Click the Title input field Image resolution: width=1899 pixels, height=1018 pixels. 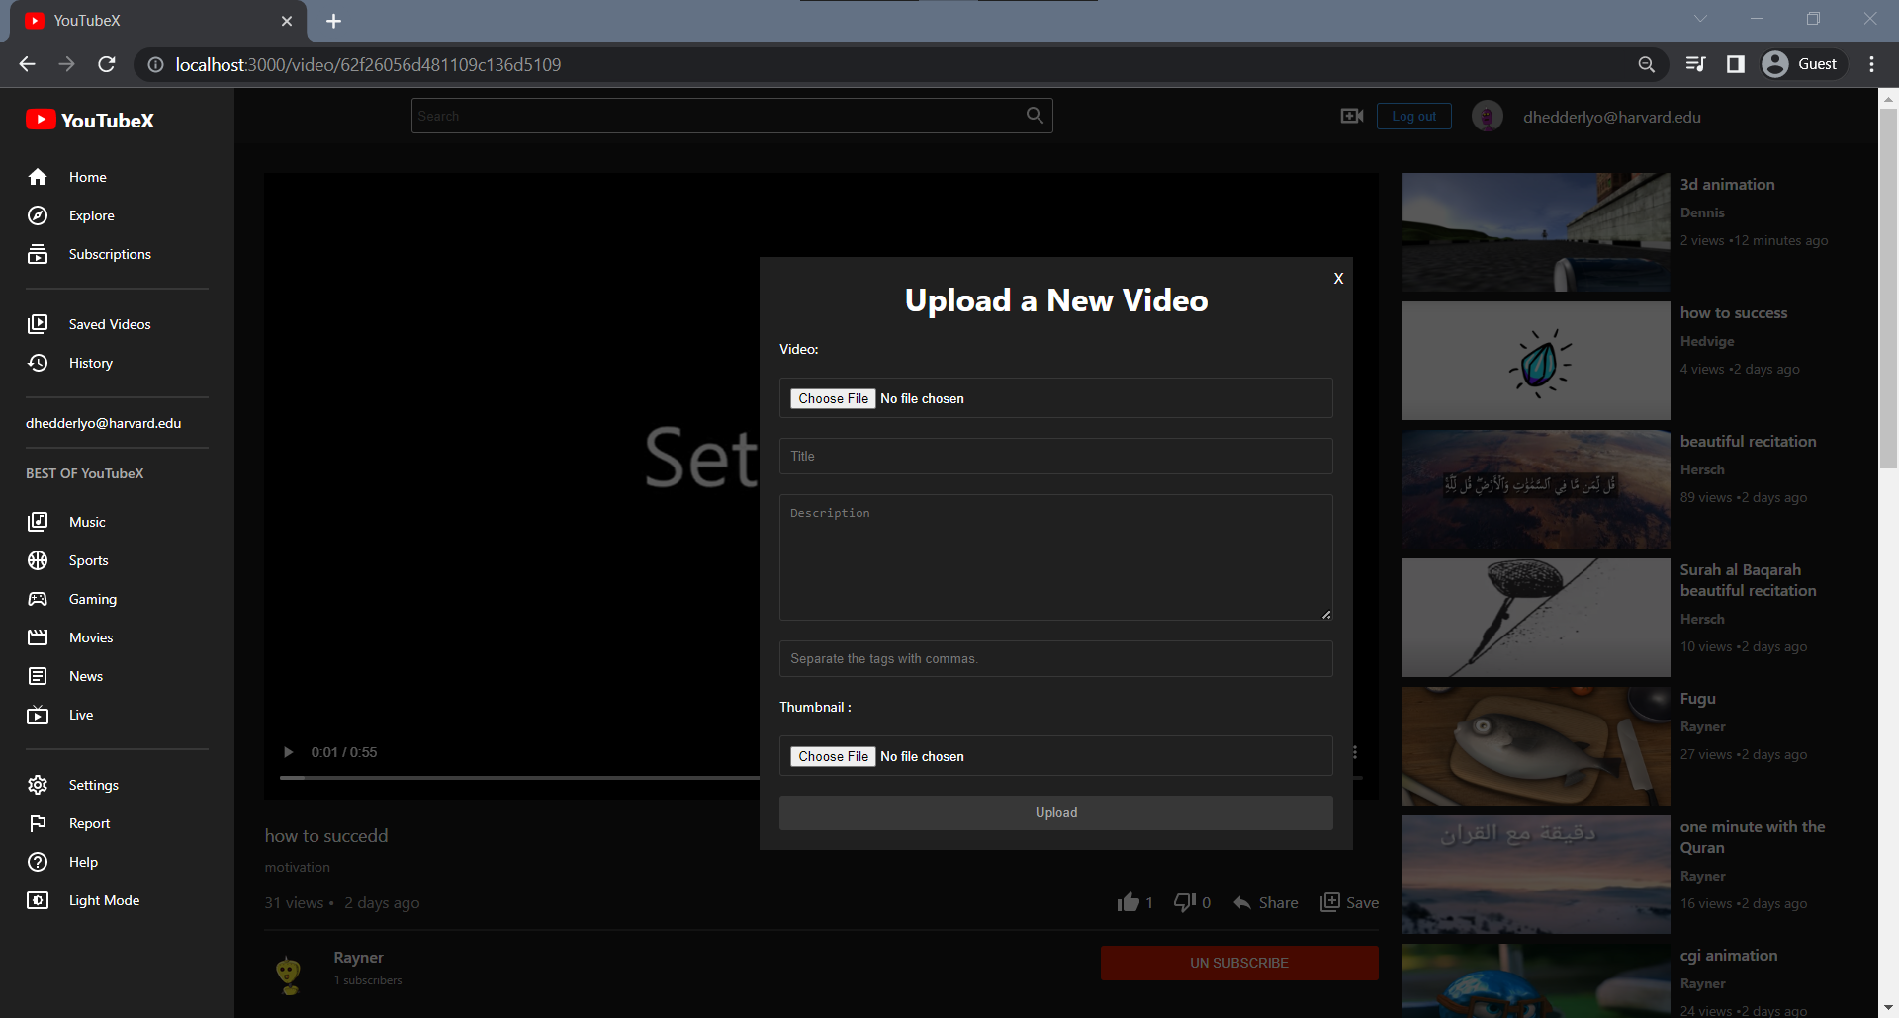pyautogui.click(x=1056, y=457)
